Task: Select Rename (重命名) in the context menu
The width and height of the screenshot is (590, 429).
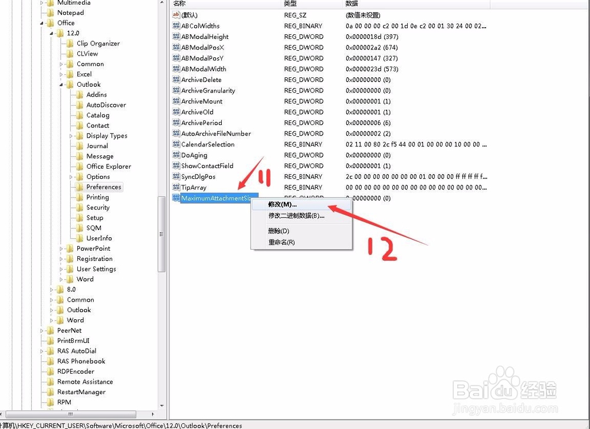Action: point(281,242)
